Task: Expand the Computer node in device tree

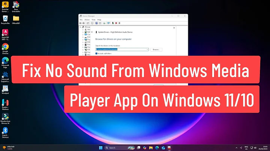Action: click(x=83, y=35)
